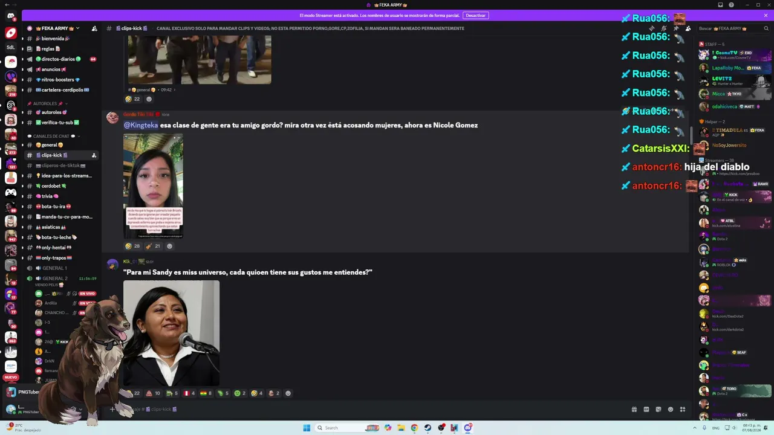Toggle the Peru flag reaction with count 4
The height and width of the screenshot is (435, 774).
click(189, 393)
